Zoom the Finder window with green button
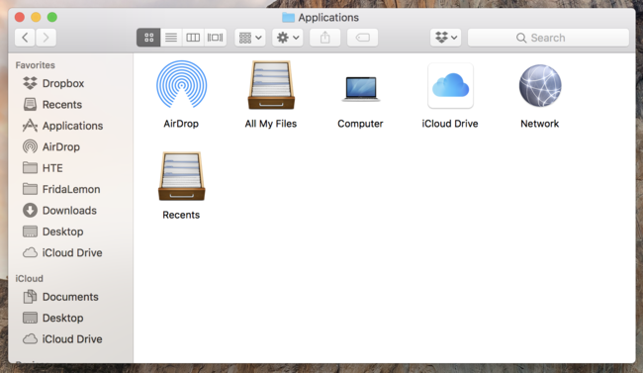643x373 pixels. pos(52,17)
